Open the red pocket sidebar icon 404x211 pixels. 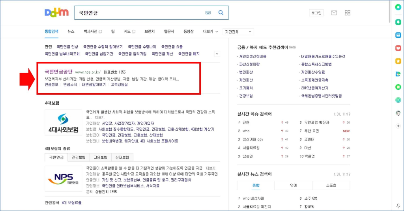tap(398, 48)
